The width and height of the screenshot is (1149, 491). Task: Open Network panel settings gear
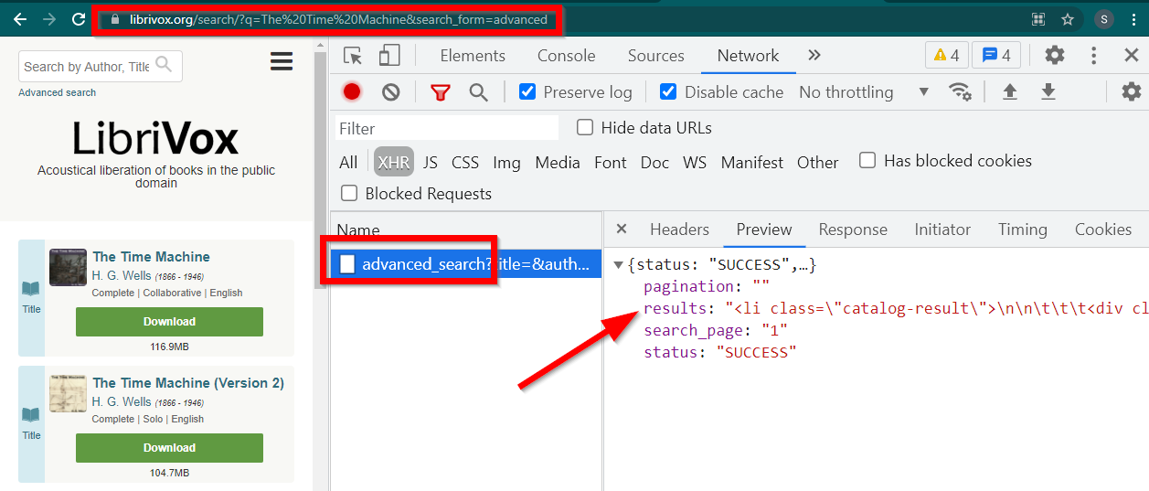click(x=1132, y=91)
